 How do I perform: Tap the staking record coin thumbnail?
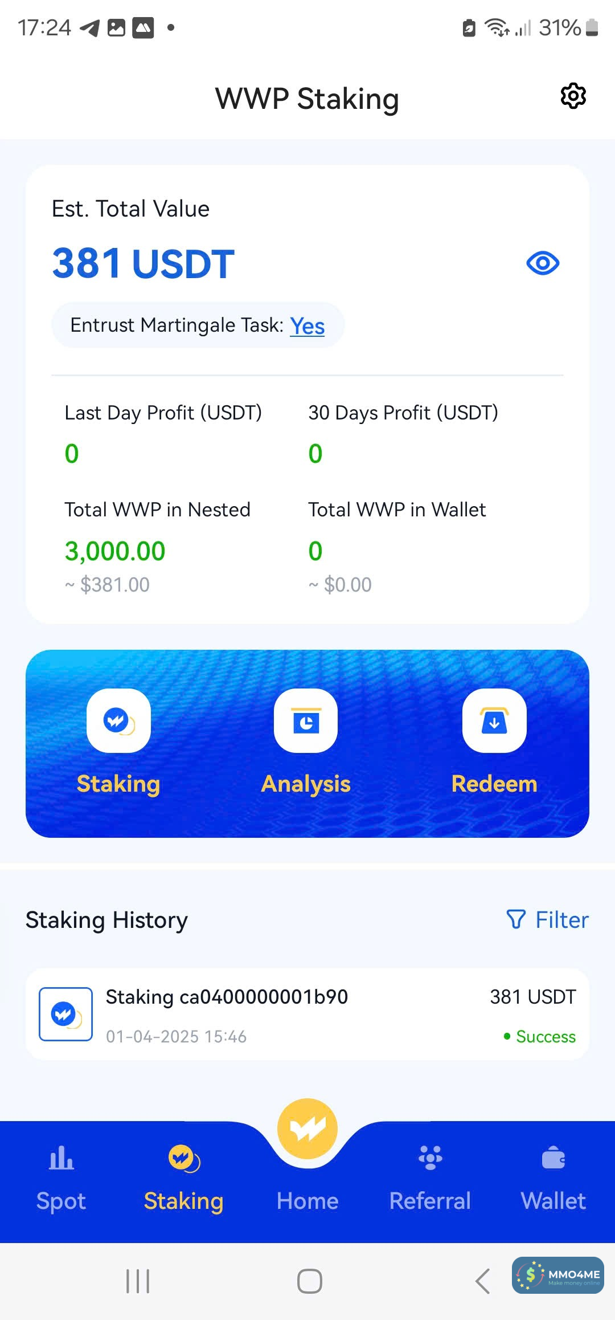click(x=65, y=1014)
